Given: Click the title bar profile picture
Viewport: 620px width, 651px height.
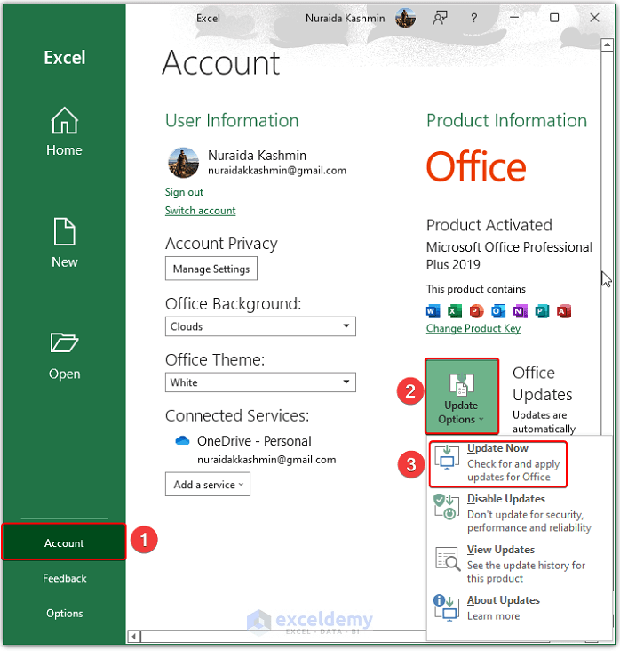Looking at the screenshot, I should pos(405,19).
